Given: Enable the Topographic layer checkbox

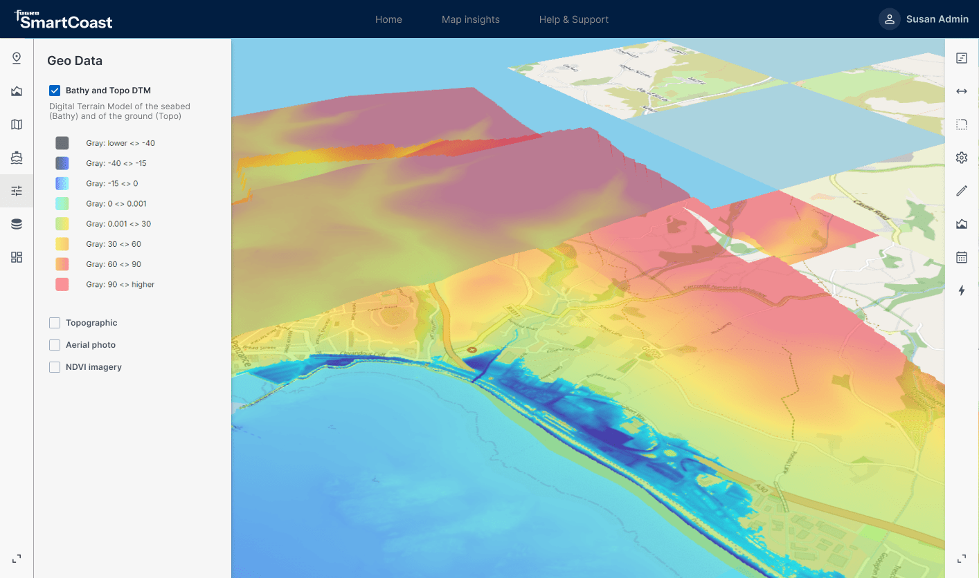Looking at the screenshot, I should 55,323.
